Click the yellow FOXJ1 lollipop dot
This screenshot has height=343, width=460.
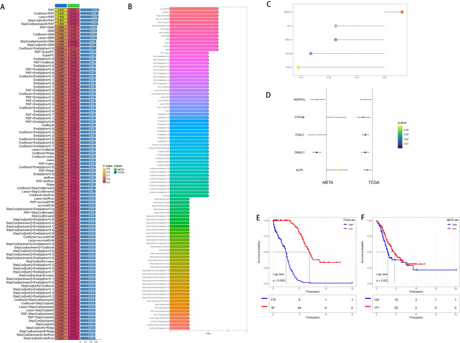298,67
